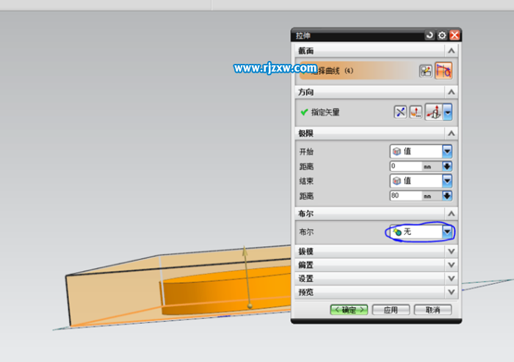The width and height of the screenshot is (514, 362).
Task: Click the curve selection icon
Action: point(444,70)
